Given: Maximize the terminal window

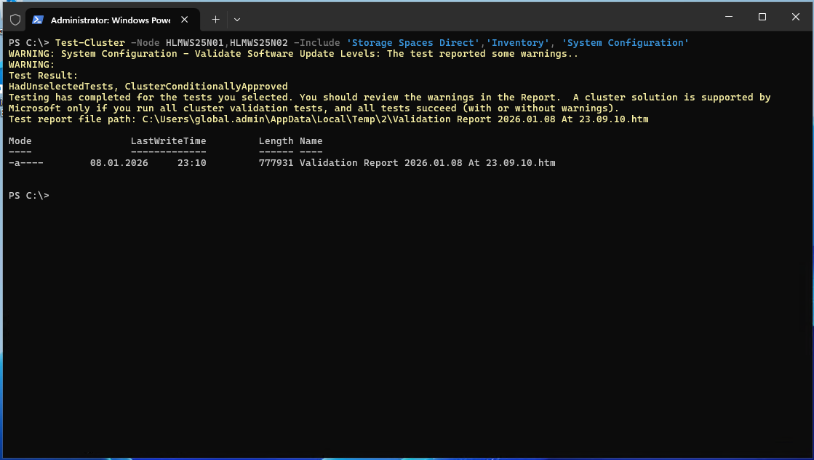Looking at the screenshot, I should pos(762,17).
